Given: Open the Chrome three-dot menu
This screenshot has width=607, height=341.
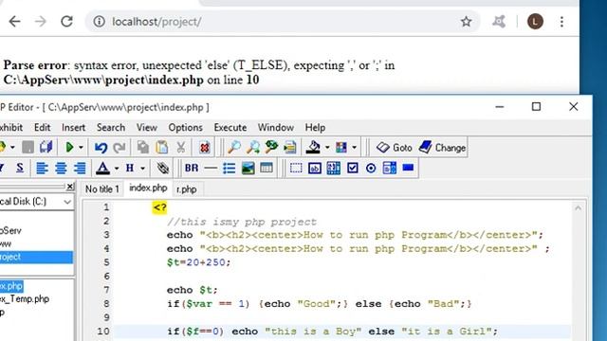Looking at the screenshot, I should (x=561, y=21).
